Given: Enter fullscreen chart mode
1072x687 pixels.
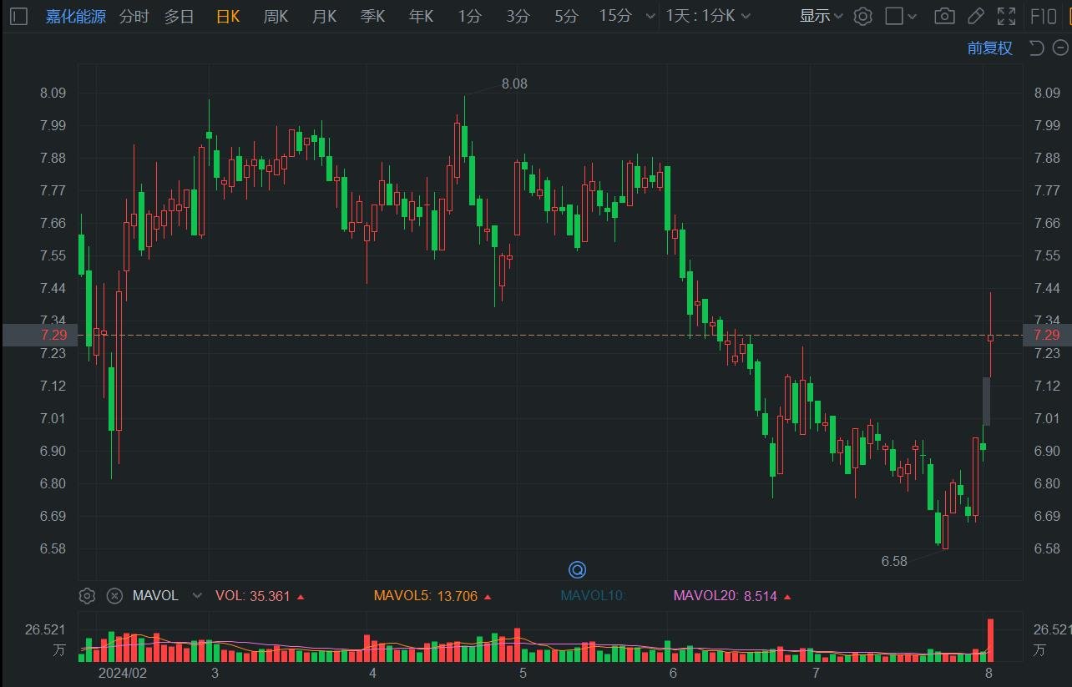Looking at the screenshot, I should tap(1007, 16).
